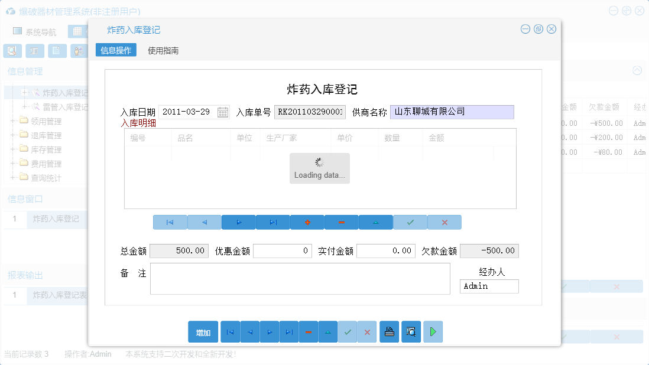Click the add record plus icon
This screenshot has height=365, width=649.
(306, 222)
